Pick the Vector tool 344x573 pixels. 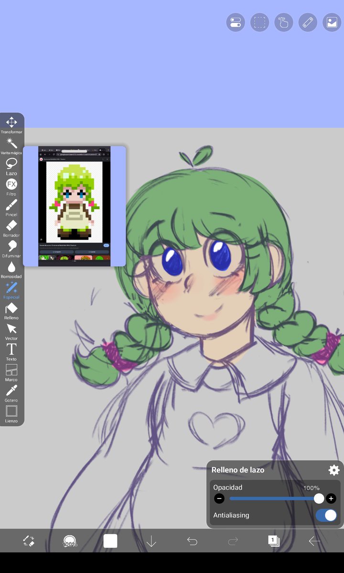(x=11, y=331)
